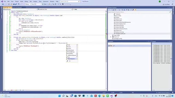
Task: Open Dropbox from the taskbar
Action: 80,96
